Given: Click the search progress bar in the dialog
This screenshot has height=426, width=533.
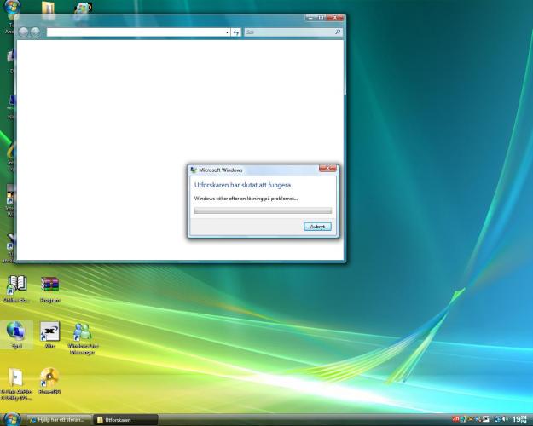Looking at the screenshot, I should tap(263, 210).
